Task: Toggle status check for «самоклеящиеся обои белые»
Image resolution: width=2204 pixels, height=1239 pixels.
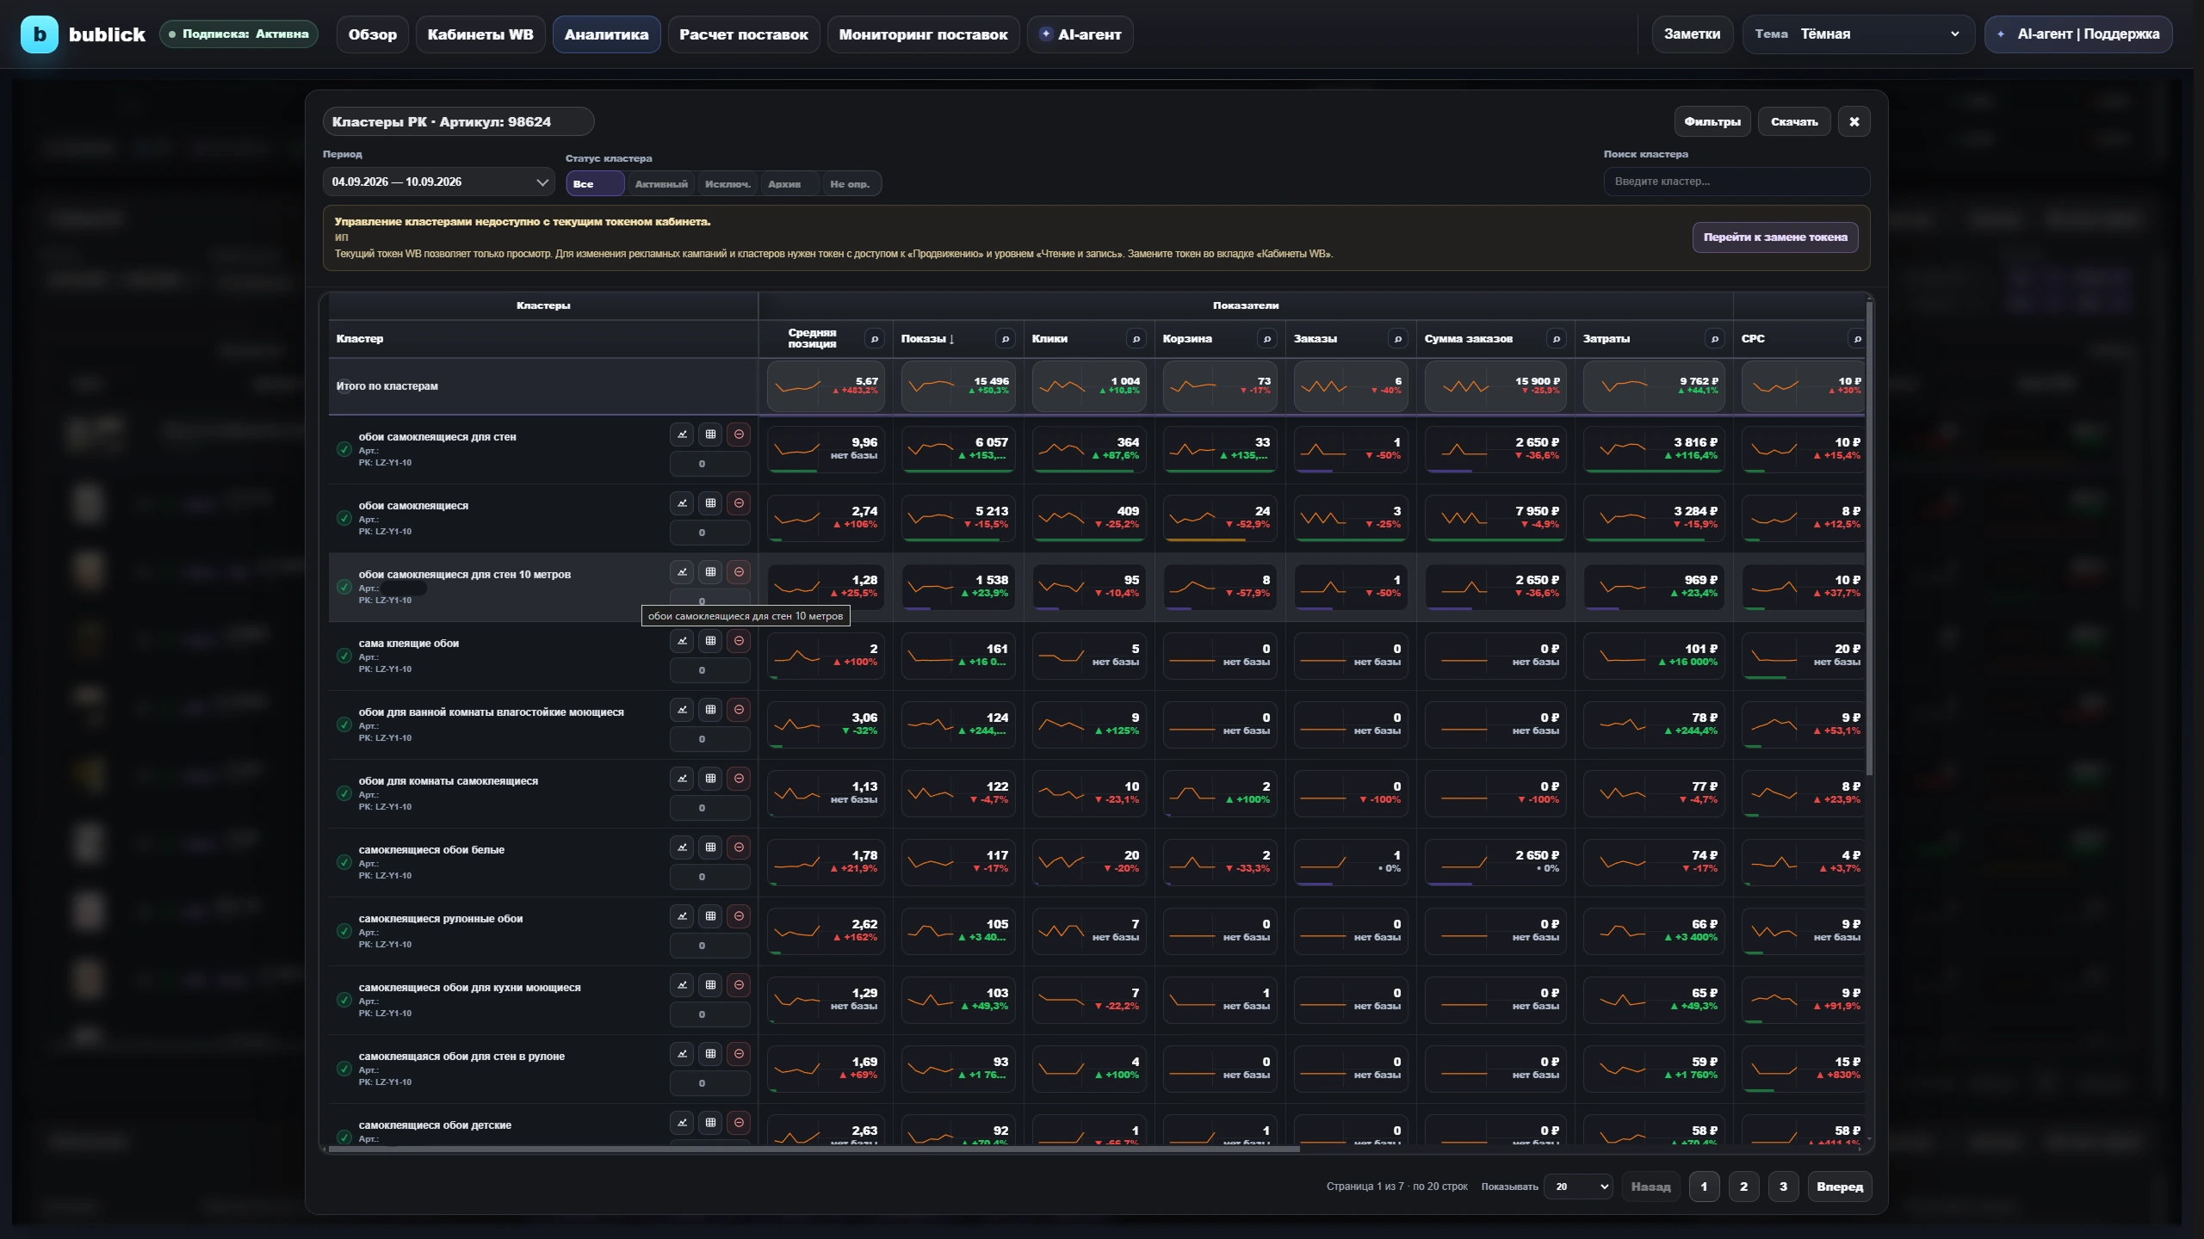Action: point(344,862)
